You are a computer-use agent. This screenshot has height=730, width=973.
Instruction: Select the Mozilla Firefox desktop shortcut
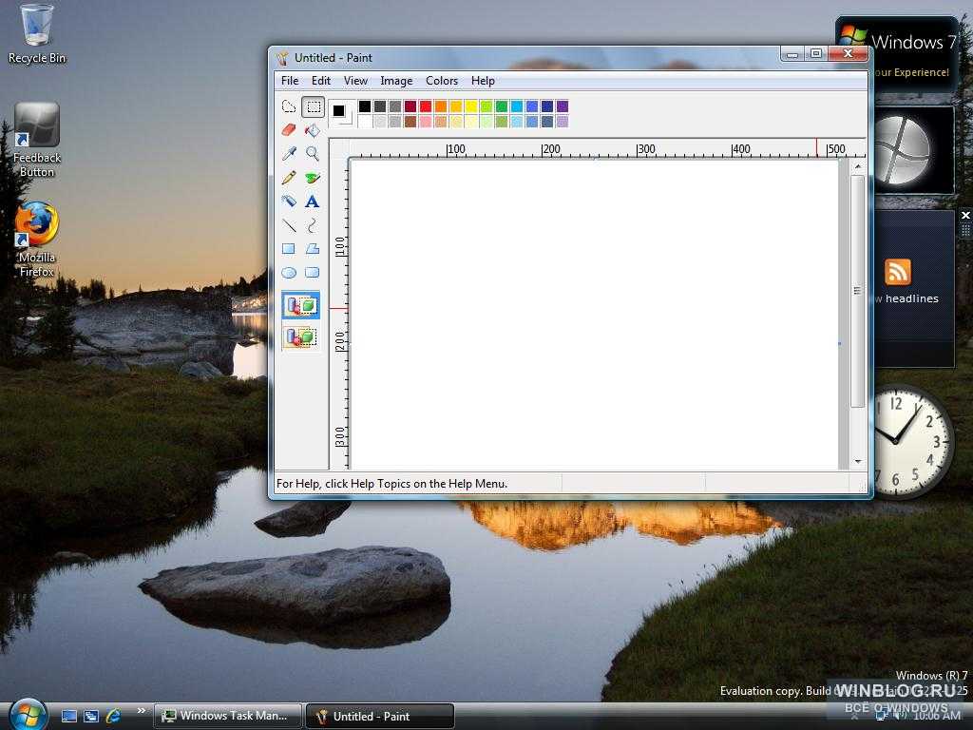(x=37, y=240)
